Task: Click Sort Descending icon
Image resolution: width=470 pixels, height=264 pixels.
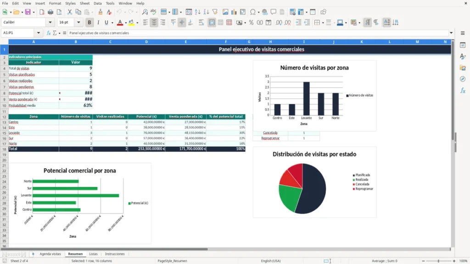Action: coord(206,12)
